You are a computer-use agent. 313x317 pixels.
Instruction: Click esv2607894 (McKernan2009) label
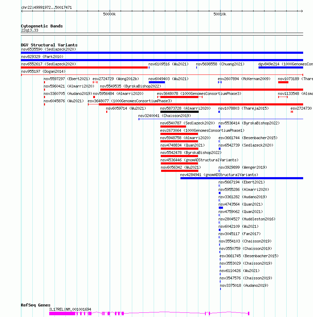(244, 79)
